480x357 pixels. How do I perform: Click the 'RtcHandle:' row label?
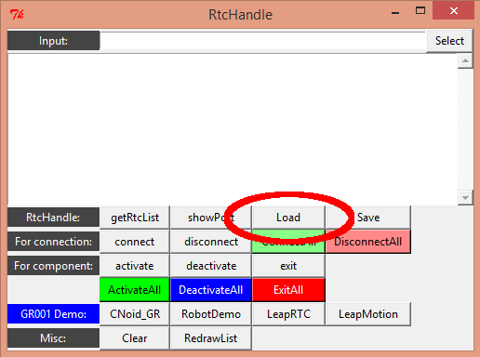pyautogui.click(x=53, y=218)
